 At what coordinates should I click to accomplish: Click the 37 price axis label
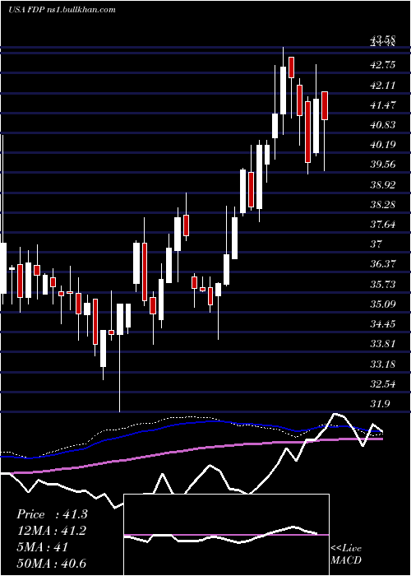click(x=376, y=244)
